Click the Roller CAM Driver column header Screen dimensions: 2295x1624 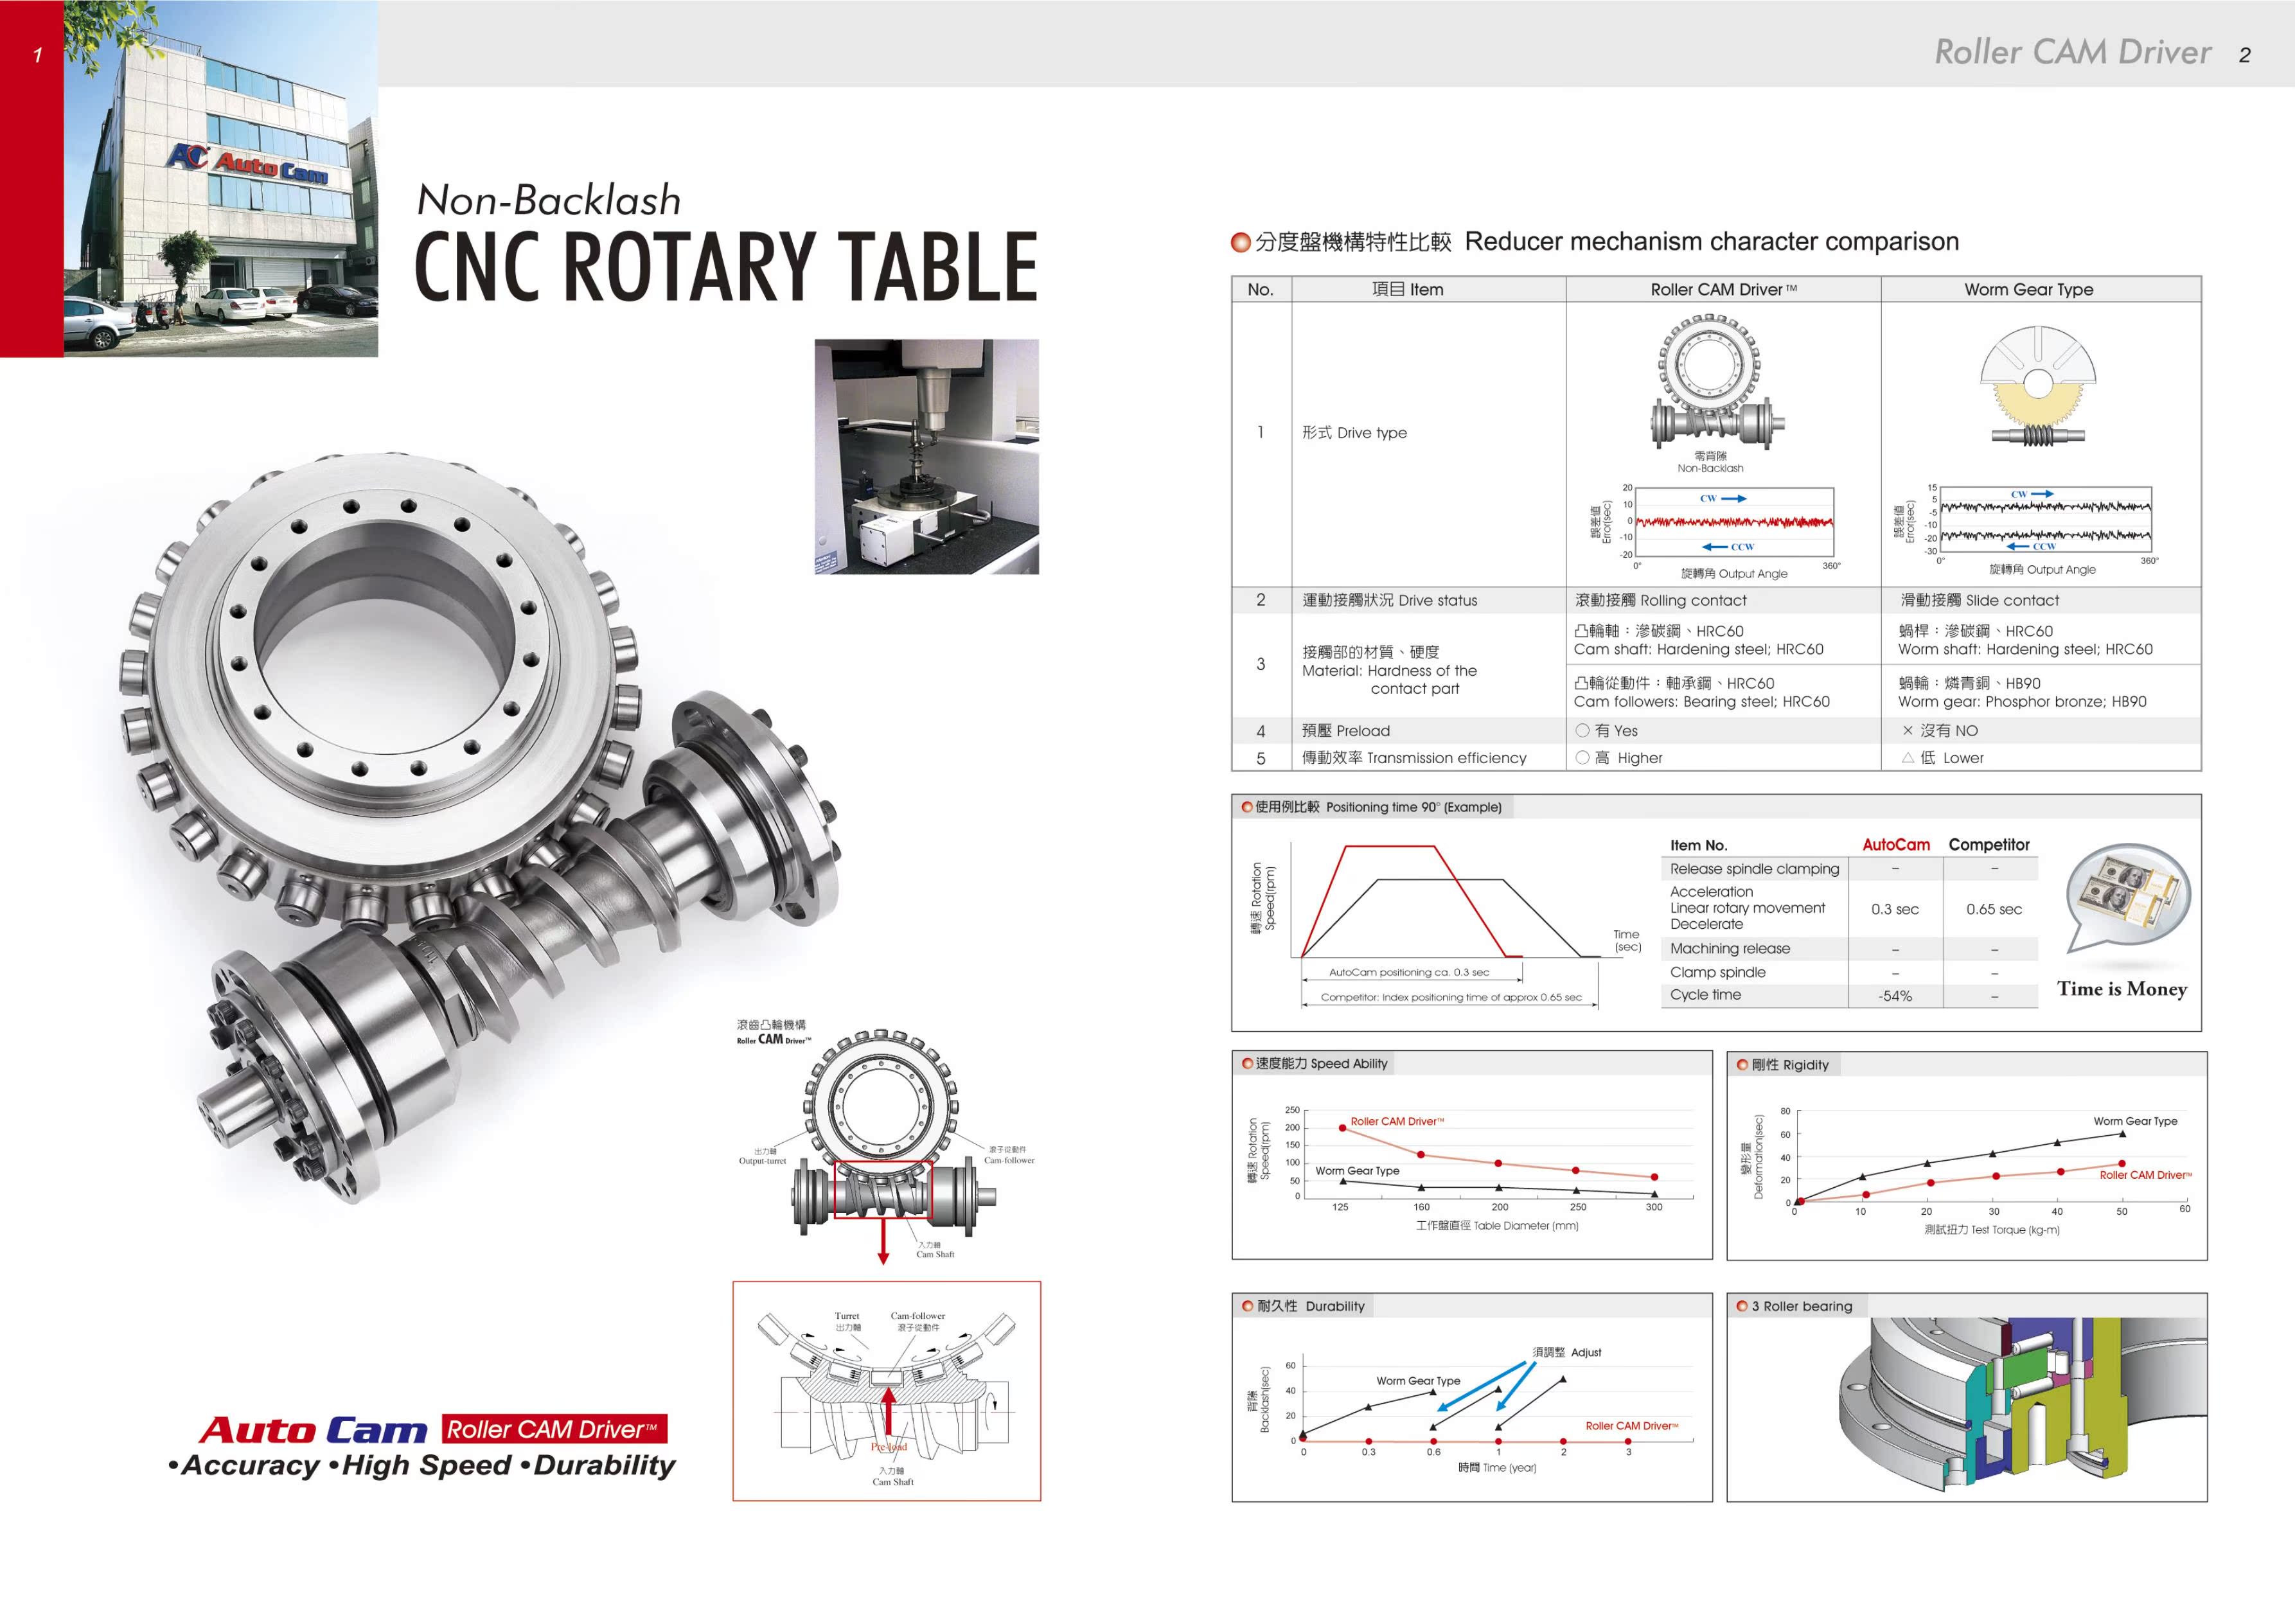coord(1722,290)
